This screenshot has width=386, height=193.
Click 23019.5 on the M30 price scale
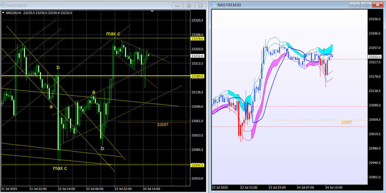pyautogui.click(x=375, y=134)
